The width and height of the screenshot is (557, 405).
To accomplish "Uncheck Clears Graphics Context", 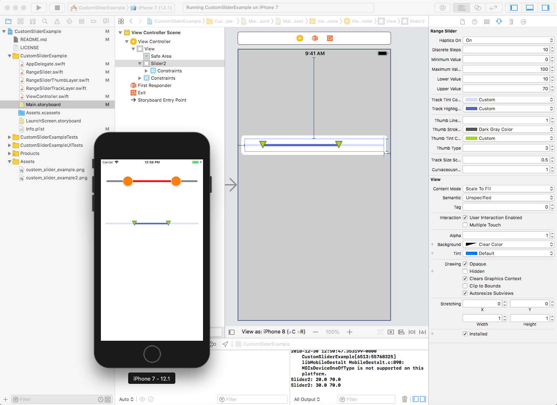I will pyautogui.click(x=465, y=279).
